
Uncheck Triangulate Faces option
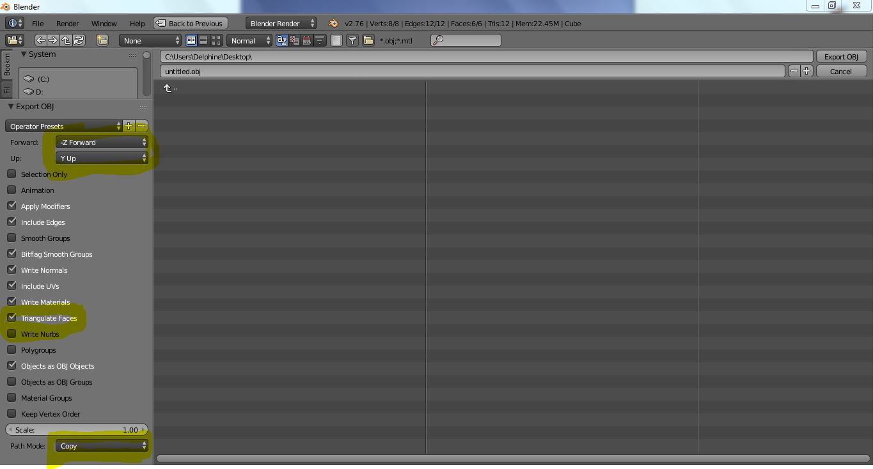[12, 318]
